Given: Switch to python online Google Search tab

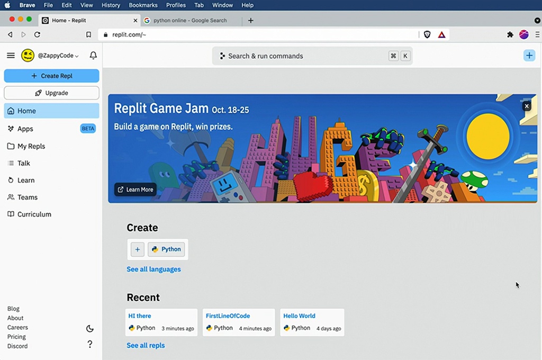Looking at the screenshot, I should pos(189,20).
